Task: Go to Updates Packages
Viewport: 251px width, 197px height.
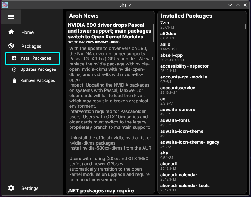Action: (x=38, y=69)
